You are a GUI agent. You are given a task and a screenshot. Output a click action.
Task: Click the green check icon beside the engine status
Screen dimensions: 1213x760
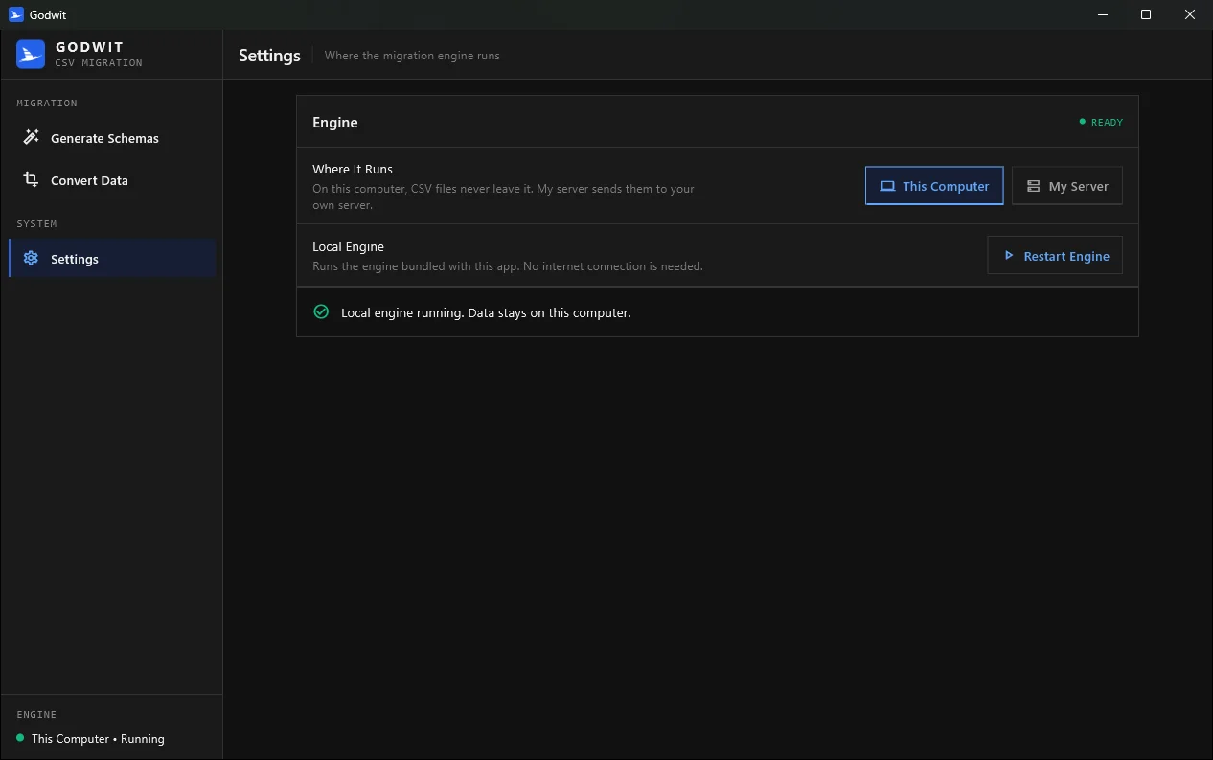tap(322, 312)
